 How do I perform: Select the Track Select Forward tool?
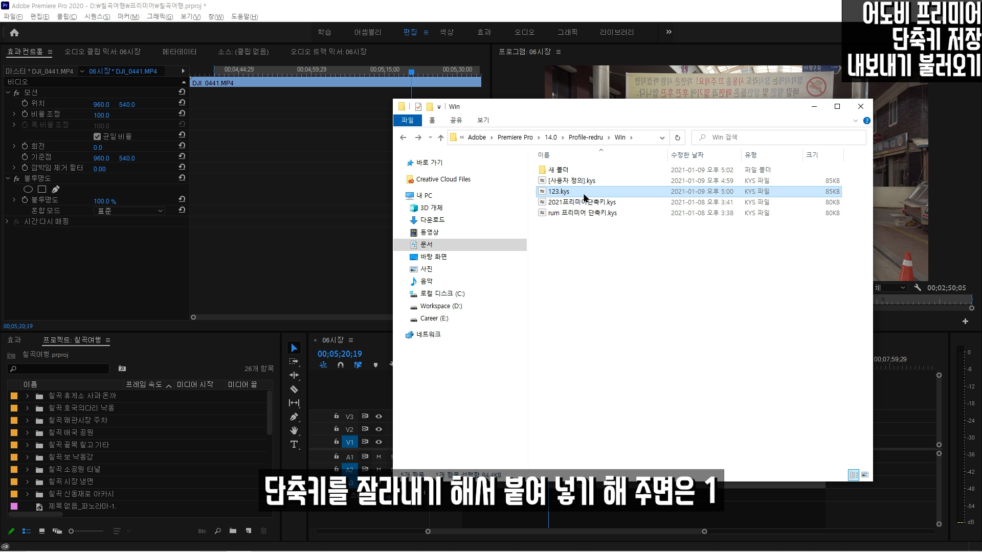pyautogui.click(x=294, y=361)
